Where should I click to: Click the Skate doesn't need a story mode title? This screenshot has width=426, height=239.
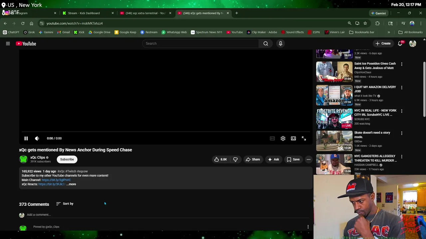point(372,135)
